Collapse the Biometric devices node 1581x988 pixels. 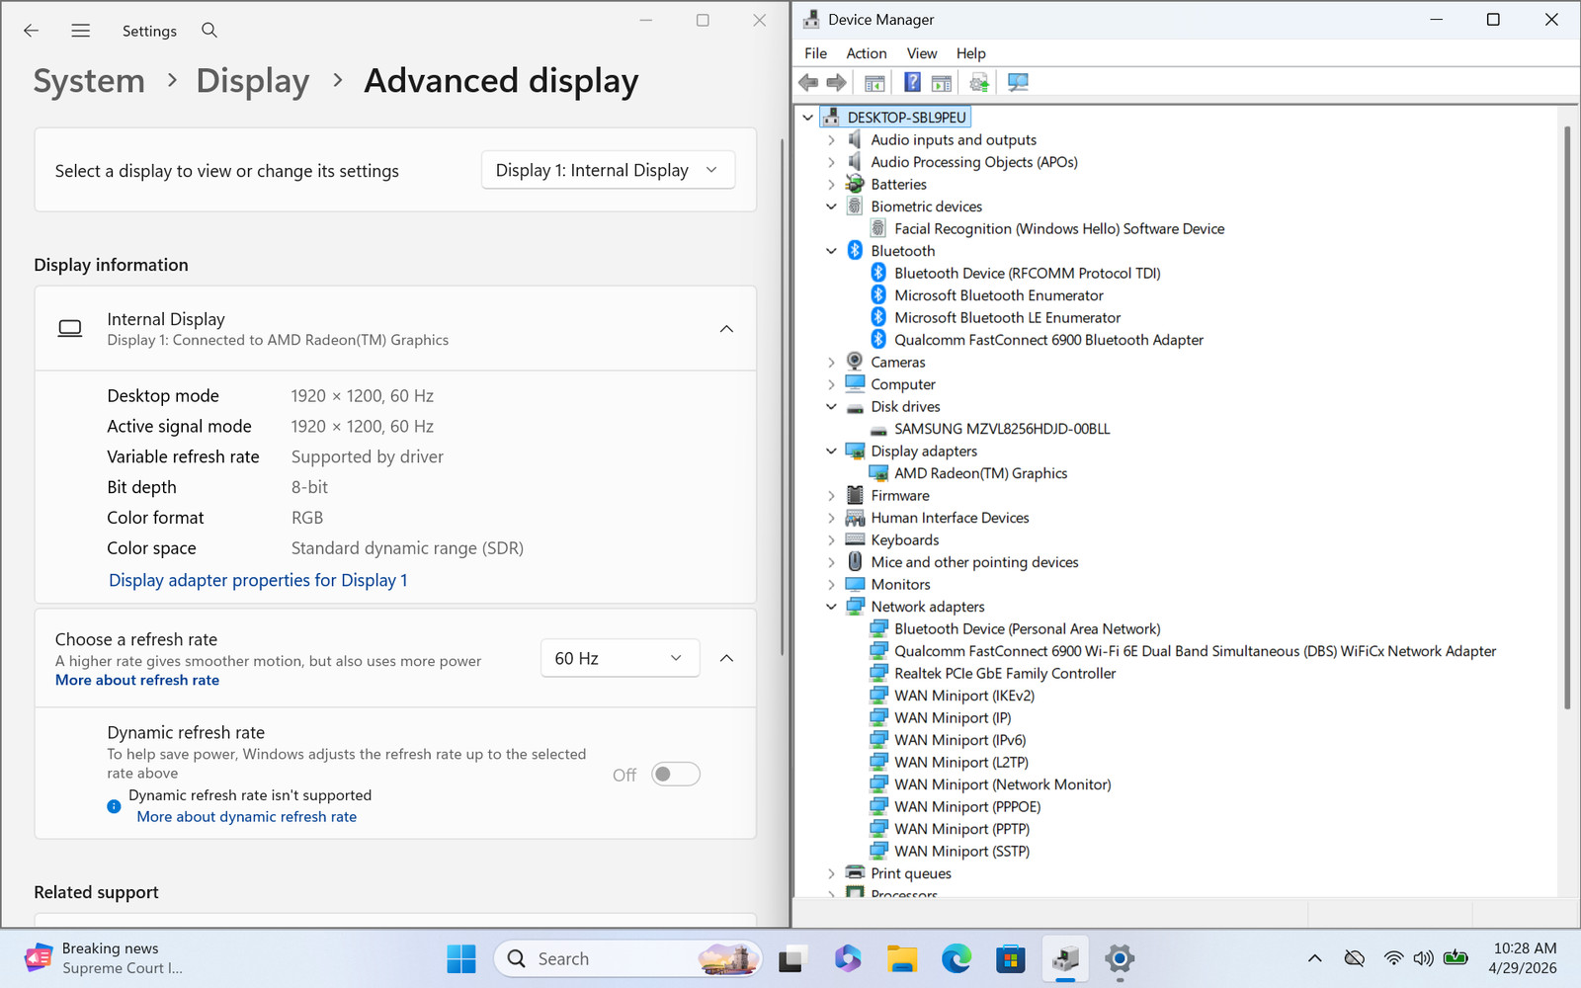tap(832, 206)
